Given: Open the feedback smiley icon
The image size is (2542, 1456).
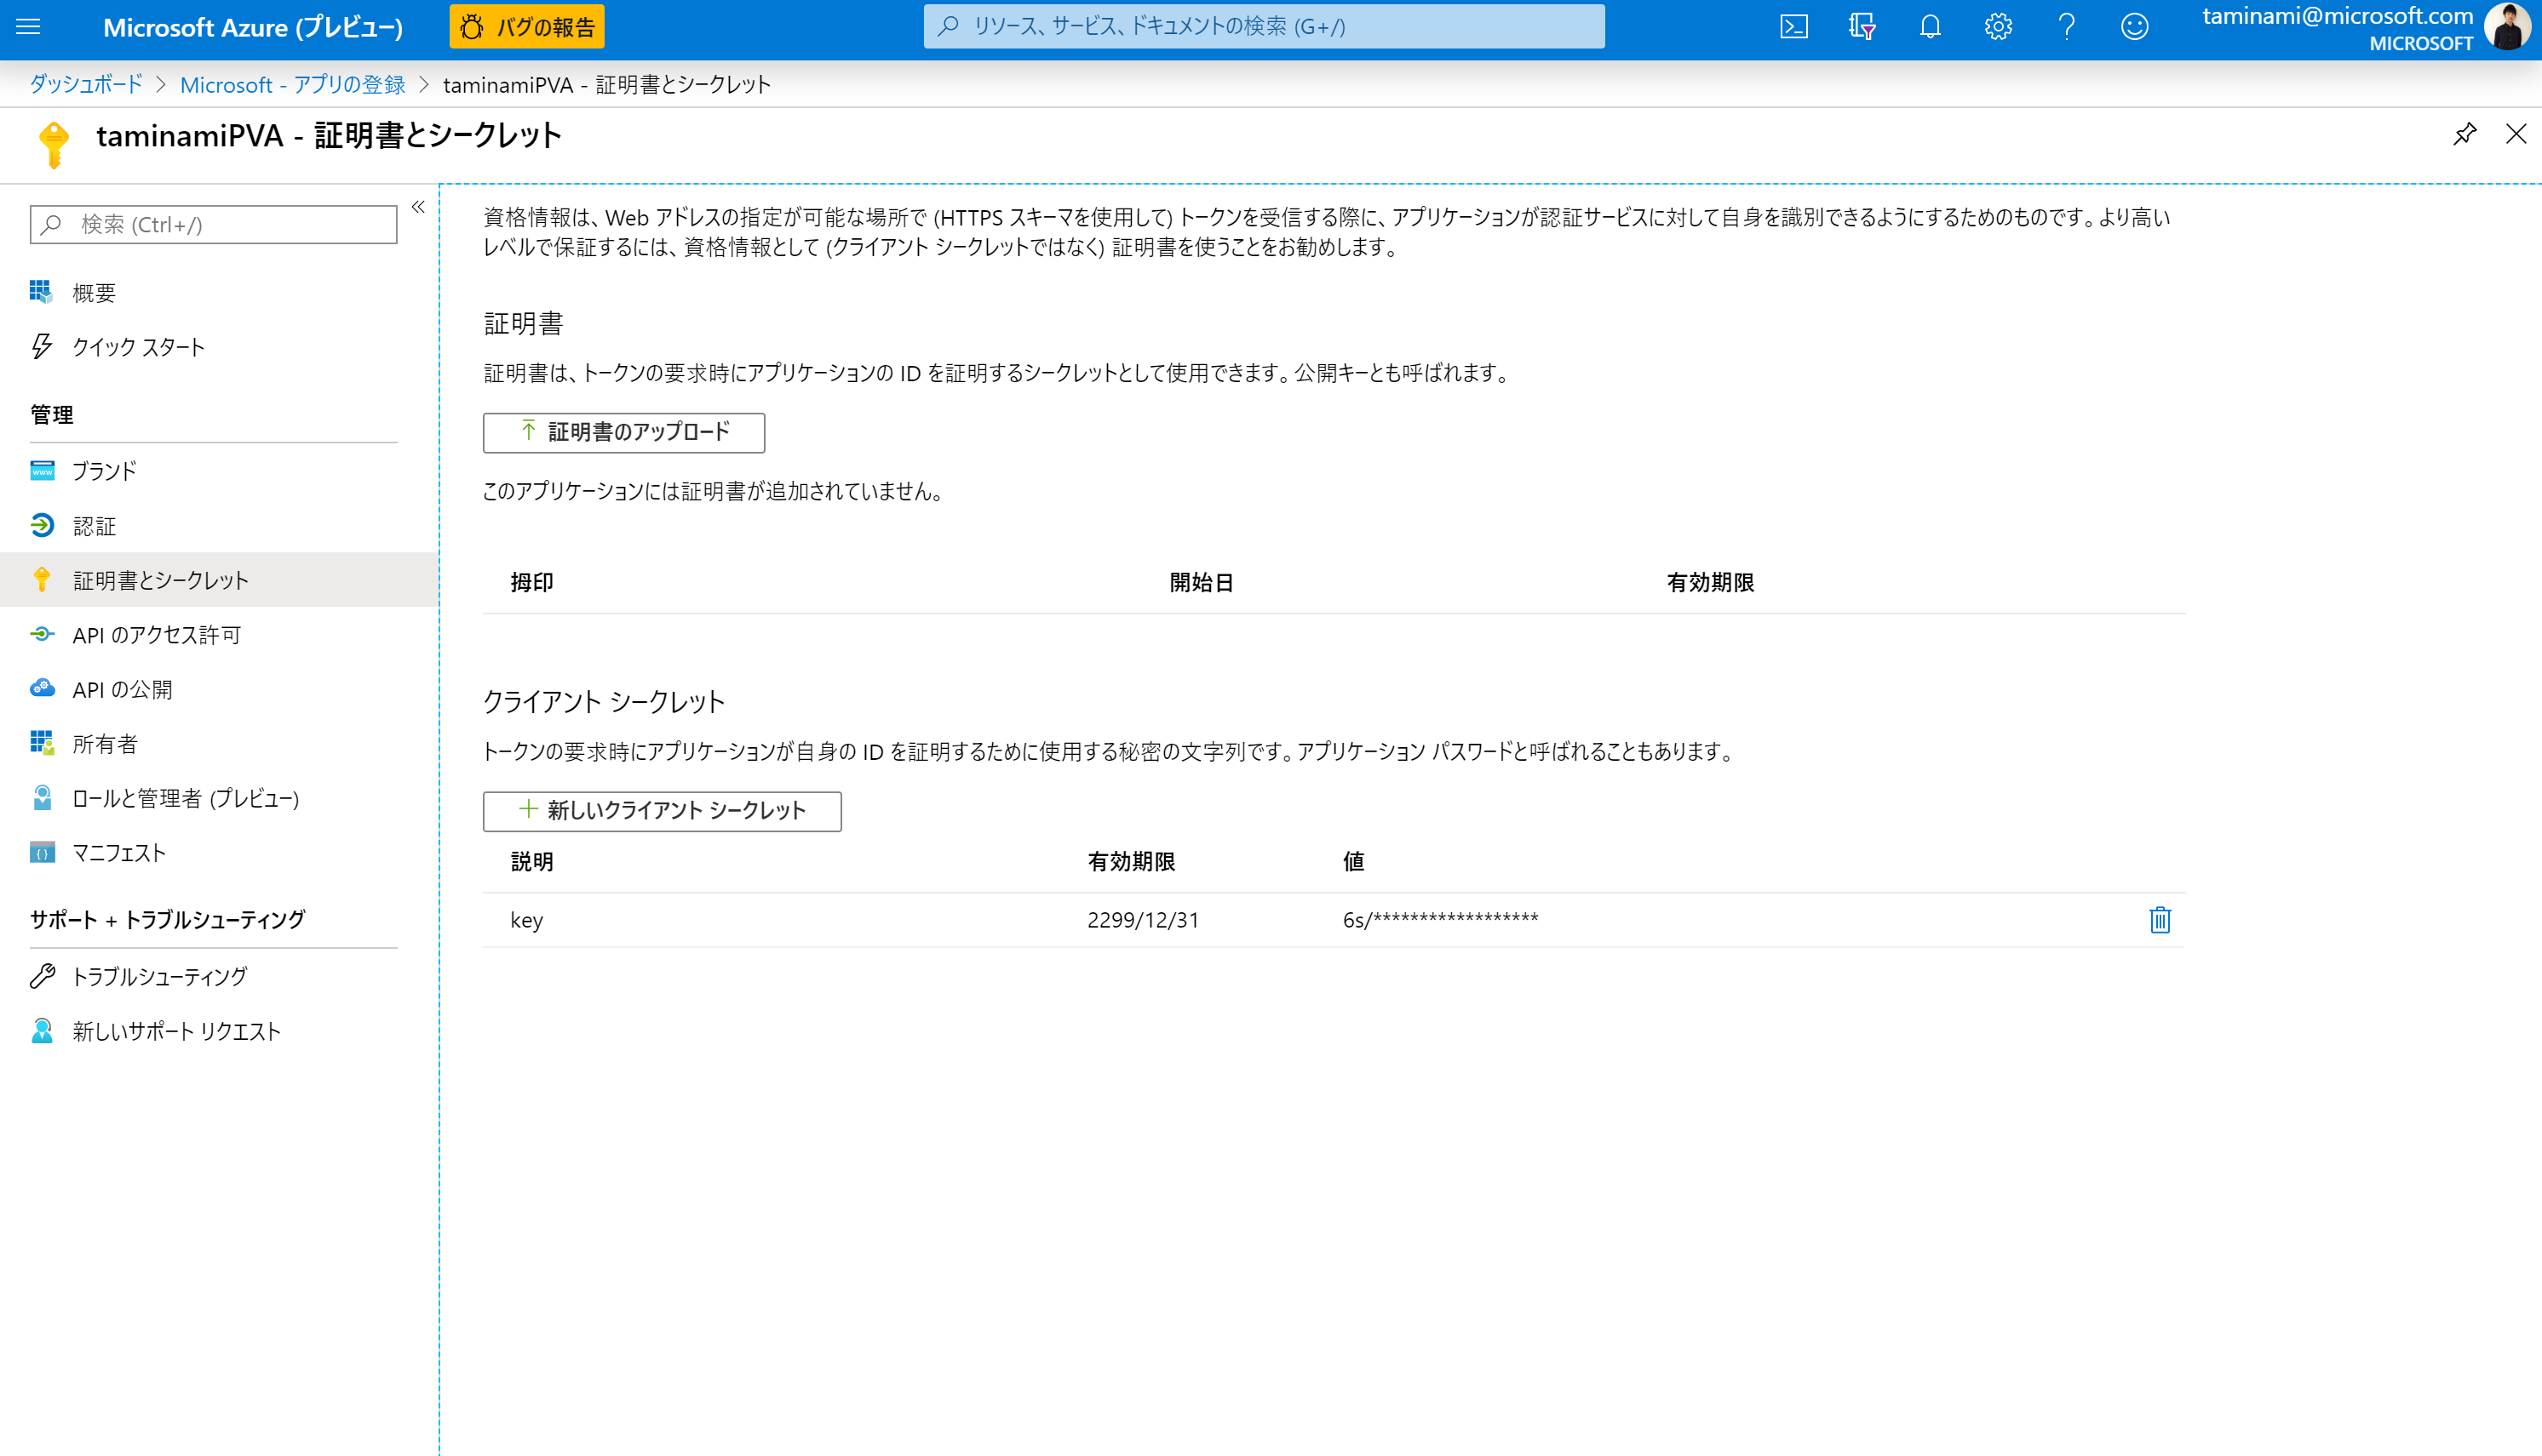Looking at the screenshot, I should click(x=2134, y=27).
